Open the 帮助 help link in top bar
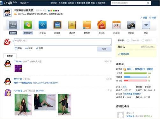Viewport: 160px width, 119px height. coord(93,3)
